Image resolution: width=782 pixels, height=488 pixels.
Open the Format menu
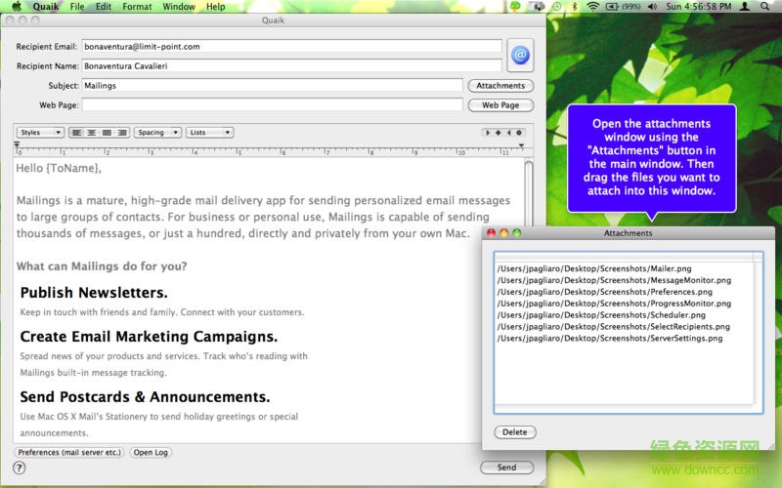tap(137, 6)
